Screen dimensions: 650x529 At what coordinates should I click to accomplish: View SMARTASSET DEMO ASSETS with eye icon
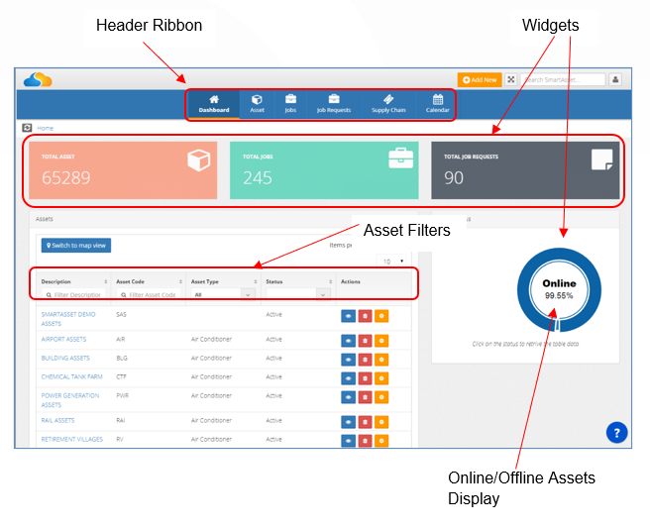tap(348, 316)
